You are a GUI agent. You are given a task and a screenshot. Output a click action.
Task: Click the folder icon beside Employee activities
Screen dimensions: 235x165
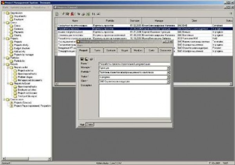click(15, 90)
